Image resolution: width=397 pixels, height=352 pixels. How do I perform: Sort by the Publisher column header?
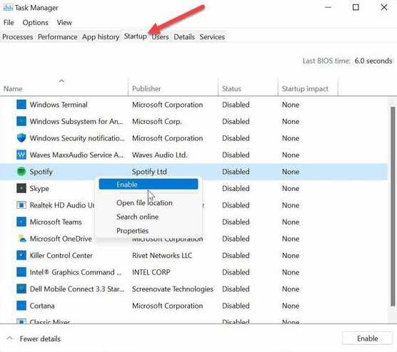click(x=174, y=88)
